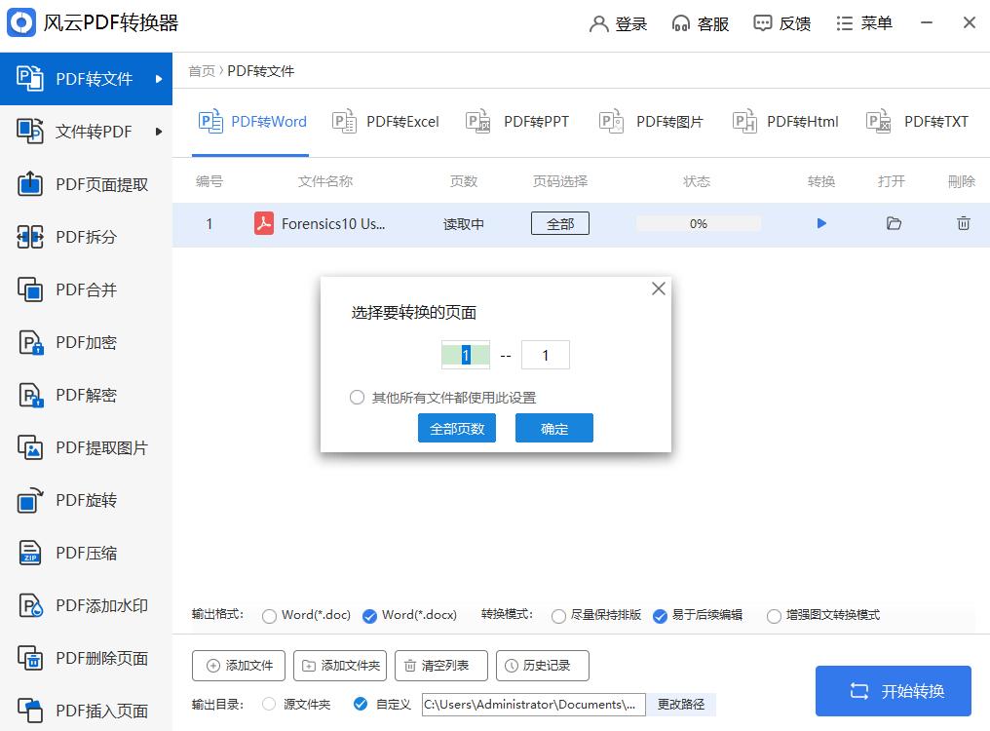Confirm page selection with 确定 button
990x731 pixels.
click(553, 428)
